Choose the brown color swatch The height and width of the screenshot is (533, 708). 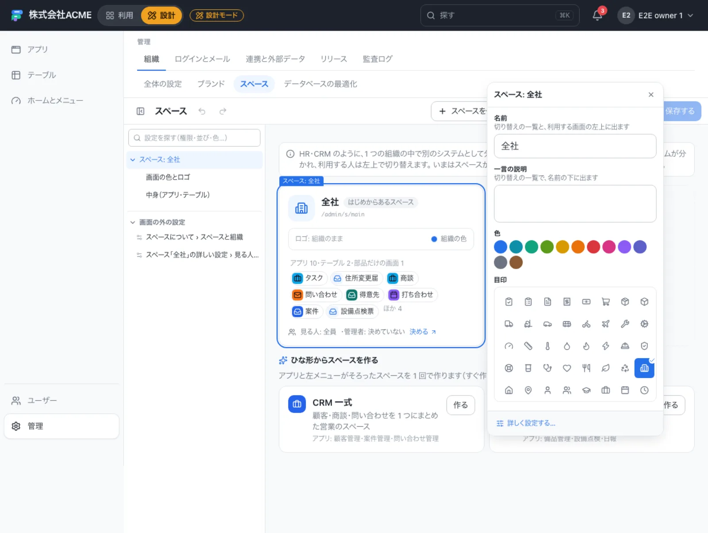tap(516, 263)
